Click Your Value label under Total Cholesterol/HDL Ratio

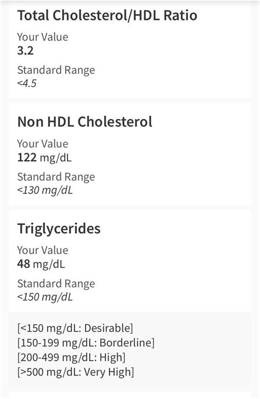pos(43,37)
